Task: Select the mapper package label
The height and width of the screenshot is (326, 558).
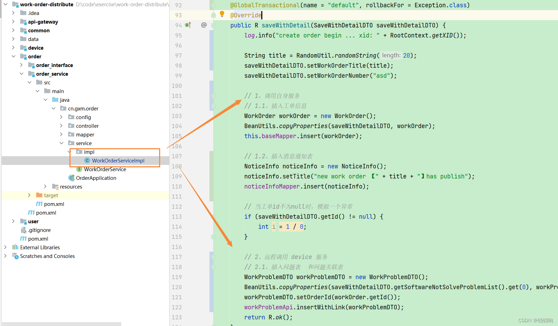Action: click(85, 134)
